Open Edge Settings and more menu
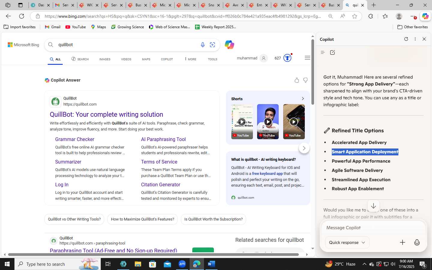This screenshot has height=270, width=432. point(413,16)
